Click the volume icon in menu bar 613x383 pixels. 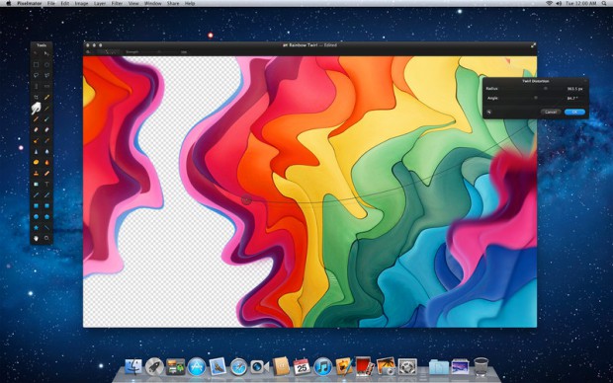click(x=559, y=3)
